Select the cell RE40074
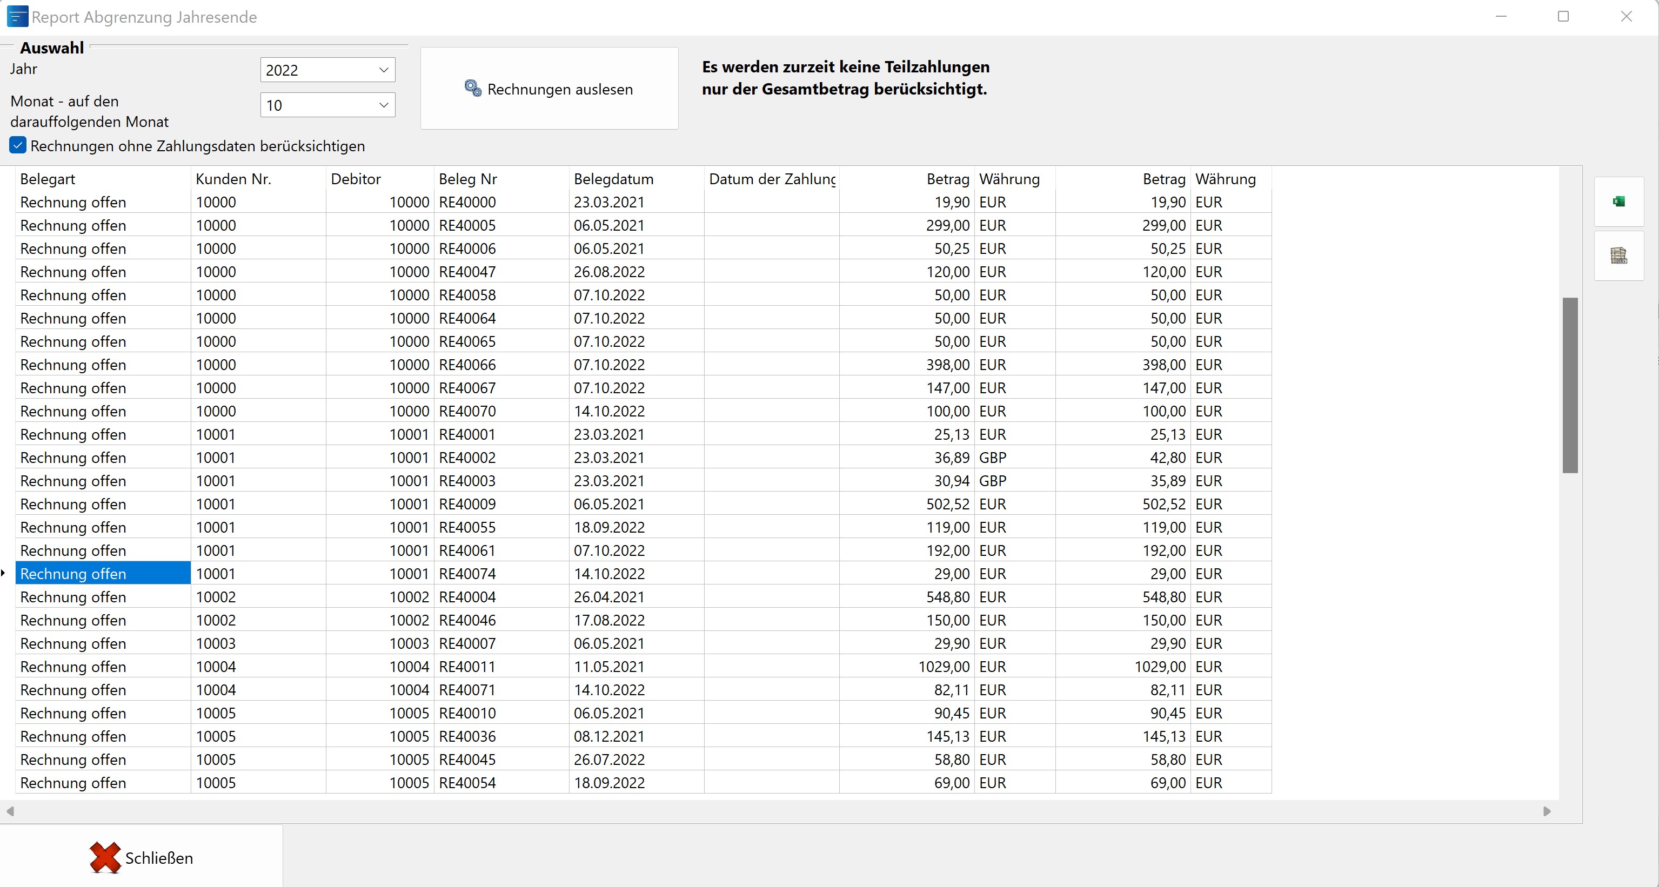 pyautogui.click(x=501, y=574)
